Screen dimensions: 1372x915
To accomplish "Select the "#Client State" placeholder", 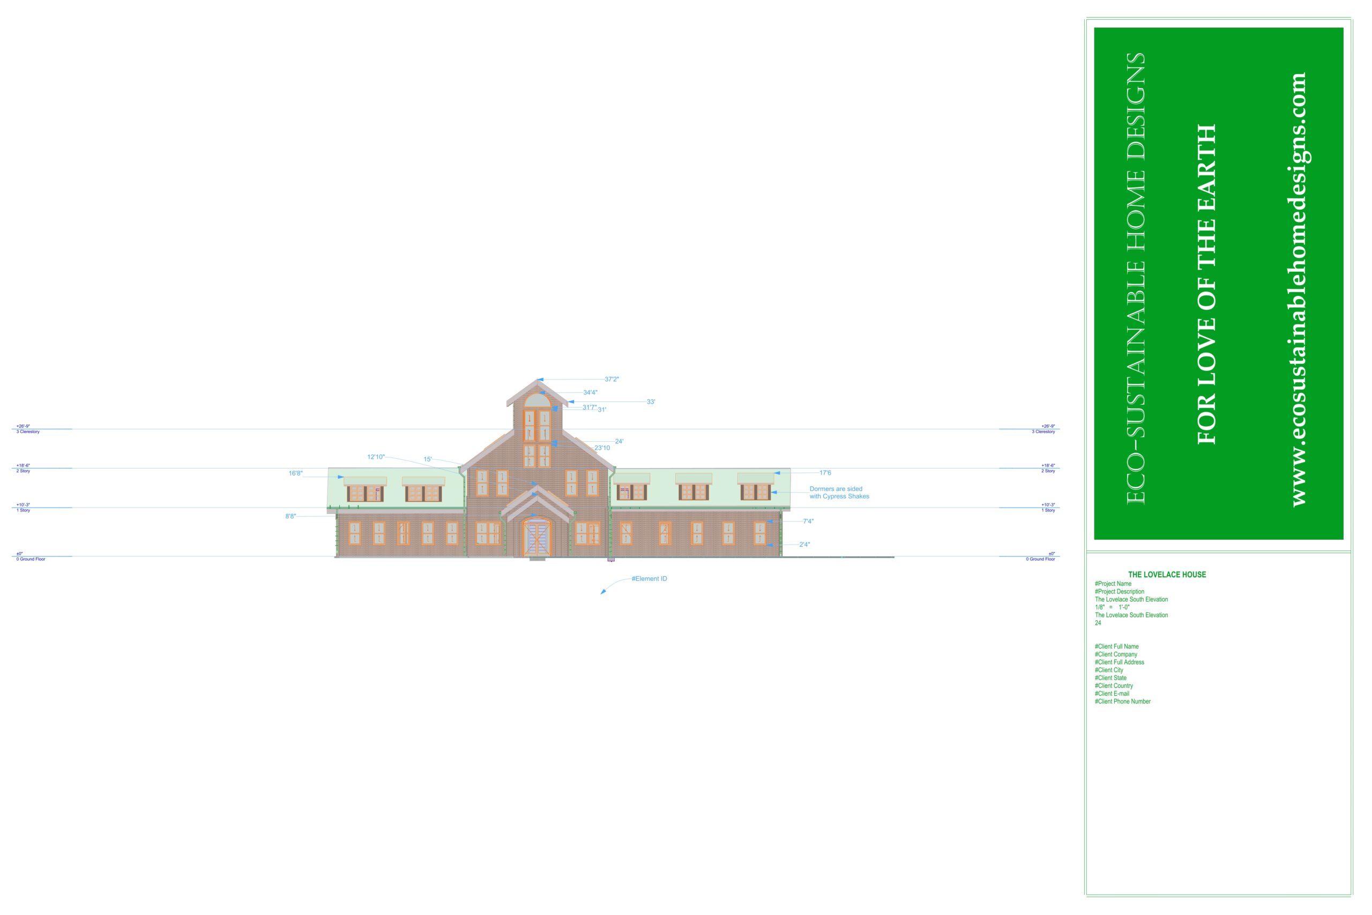I will click(x=1110, y=678).
